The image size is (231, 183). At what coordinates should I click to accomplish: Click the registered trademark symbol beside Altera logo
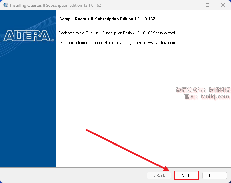(x=52, y=40)
